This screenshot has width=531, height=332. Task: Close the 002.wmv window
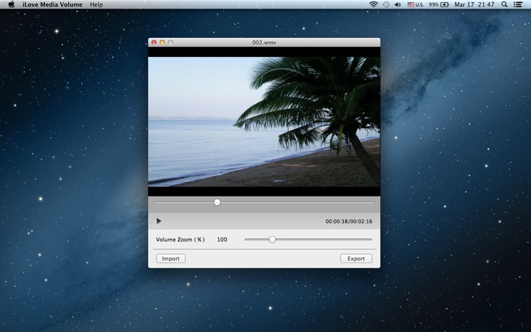point(154,42)
